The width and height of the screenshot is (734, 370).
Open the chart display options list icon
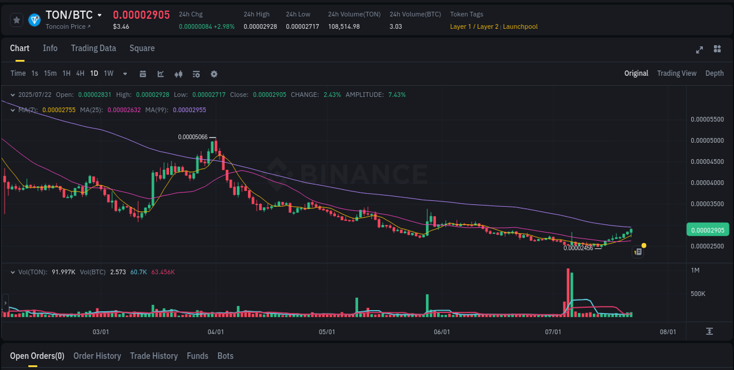pos(196,73)
